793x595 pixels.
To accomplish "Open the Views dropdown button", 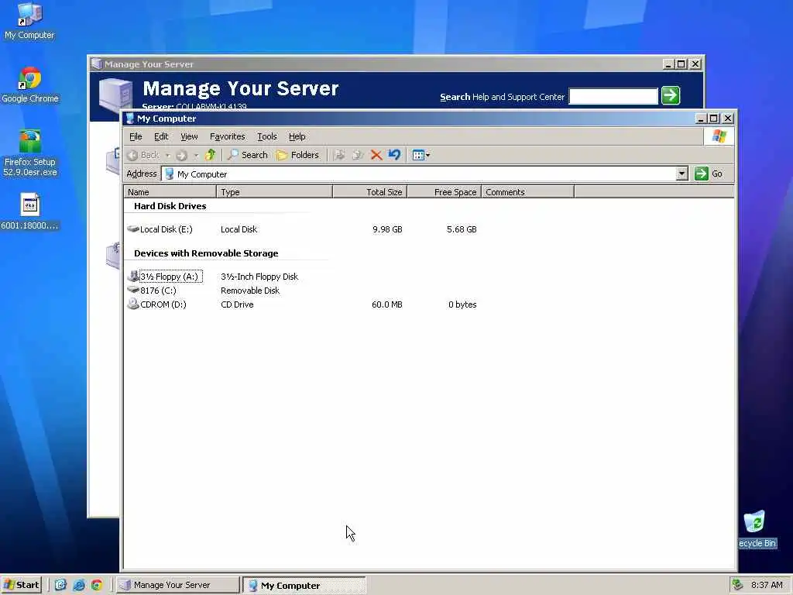I will (x=421, y=155).
